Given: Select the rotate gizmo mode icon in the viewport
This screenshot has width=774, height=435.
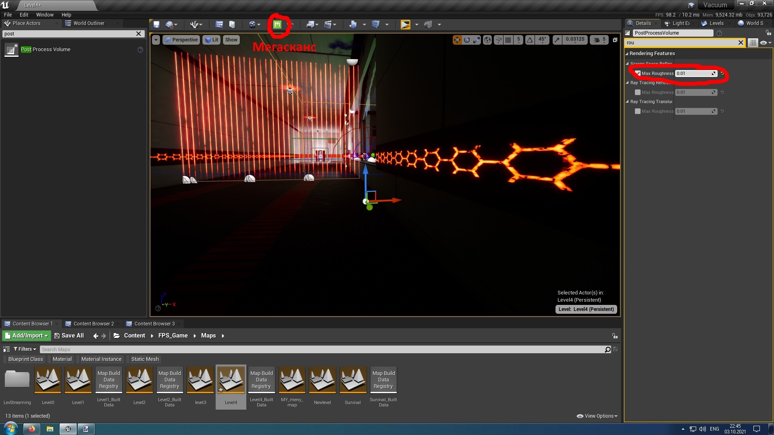Looking at the screenshot, I should coord(467,40).
